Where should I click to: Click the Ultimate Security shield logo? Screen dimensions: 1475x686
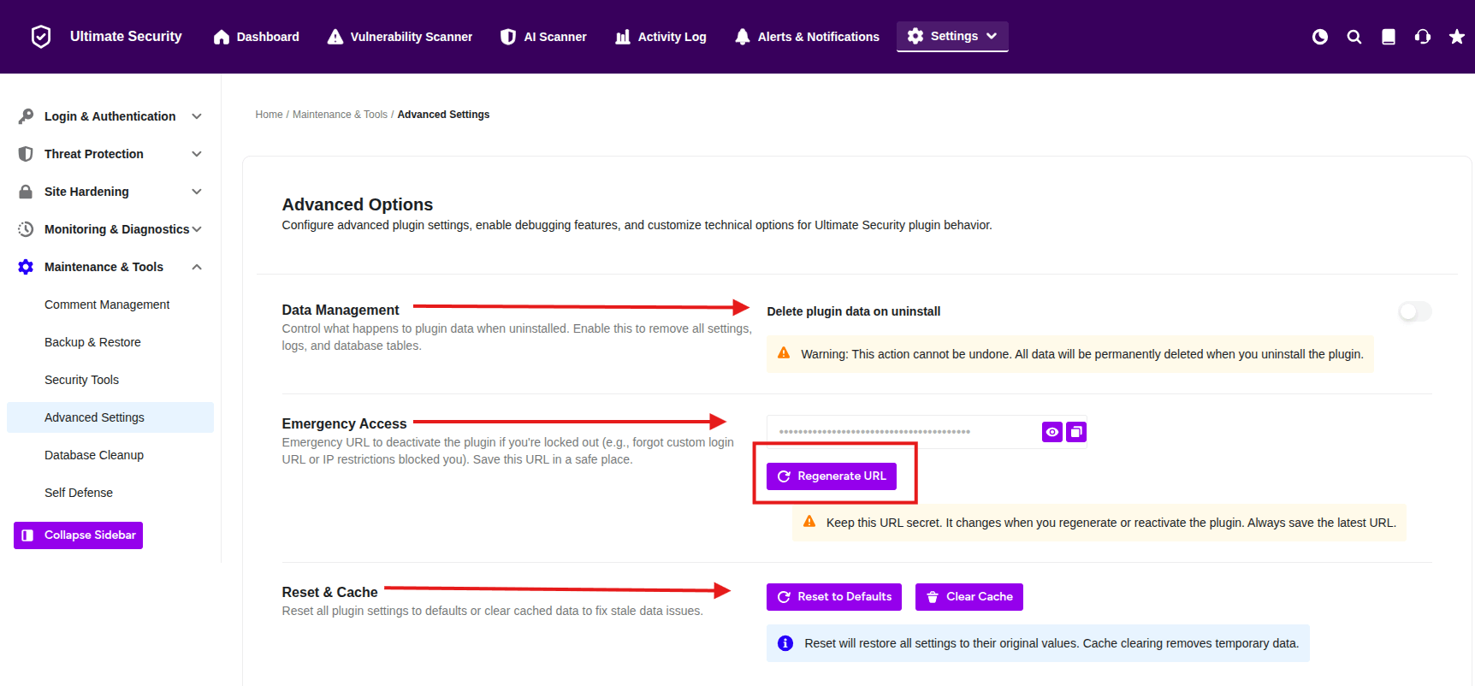point(41,37)
